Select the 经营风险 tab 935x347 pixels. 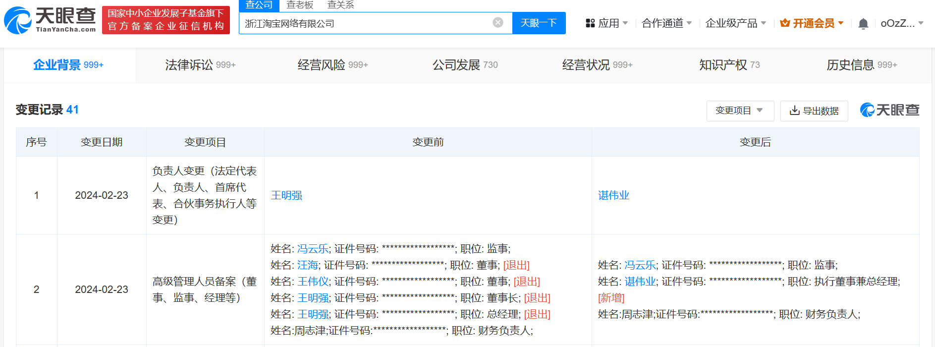[x=333, y=65]
